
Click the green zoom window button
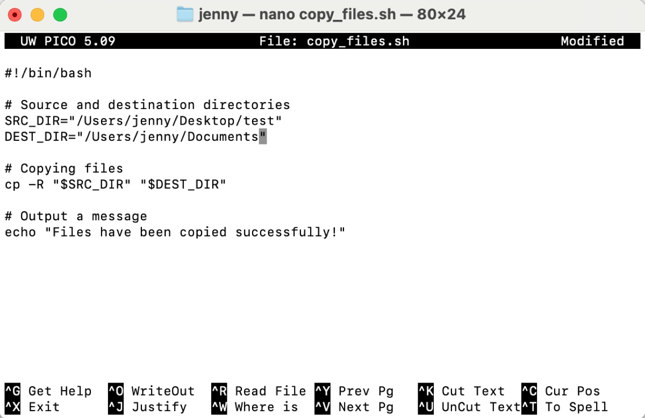coord(60,15)
